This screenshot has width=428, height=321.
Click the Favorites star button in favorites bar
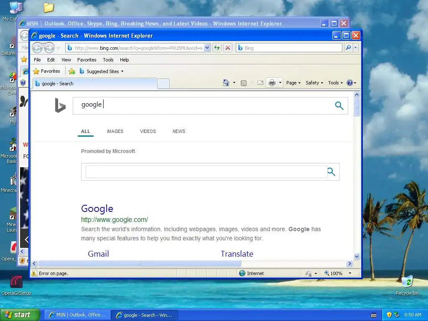click(x=46, y=71)
